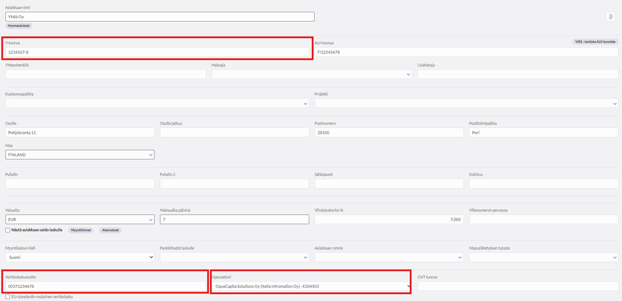Screen dimensions: 622x301
Task: Click the Kotisivu input field
Action: pyautogui.click(x=544, y=183)
